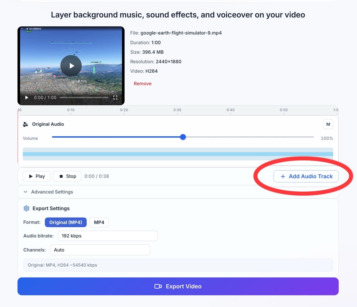This screenshot has height=307, width=357.
Task: Click the file name google-earth-flight-simulator-9.mp4
Action: click(181, 33)
